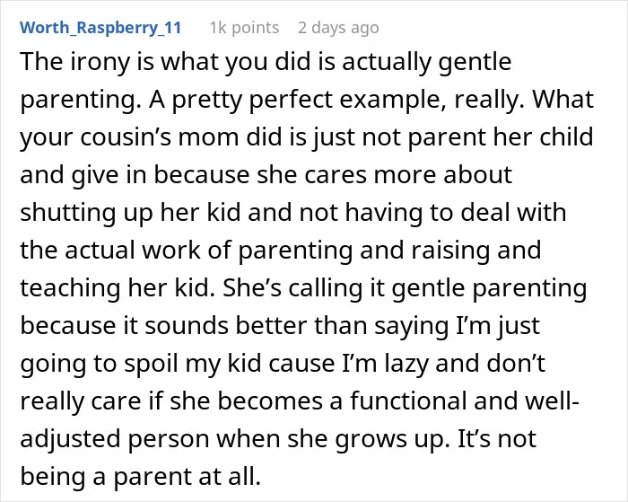Click the final sentence 'being a parent at all.'
Image resolution: width=628 pixels, height=502 pixels.
tap(141, 477)
